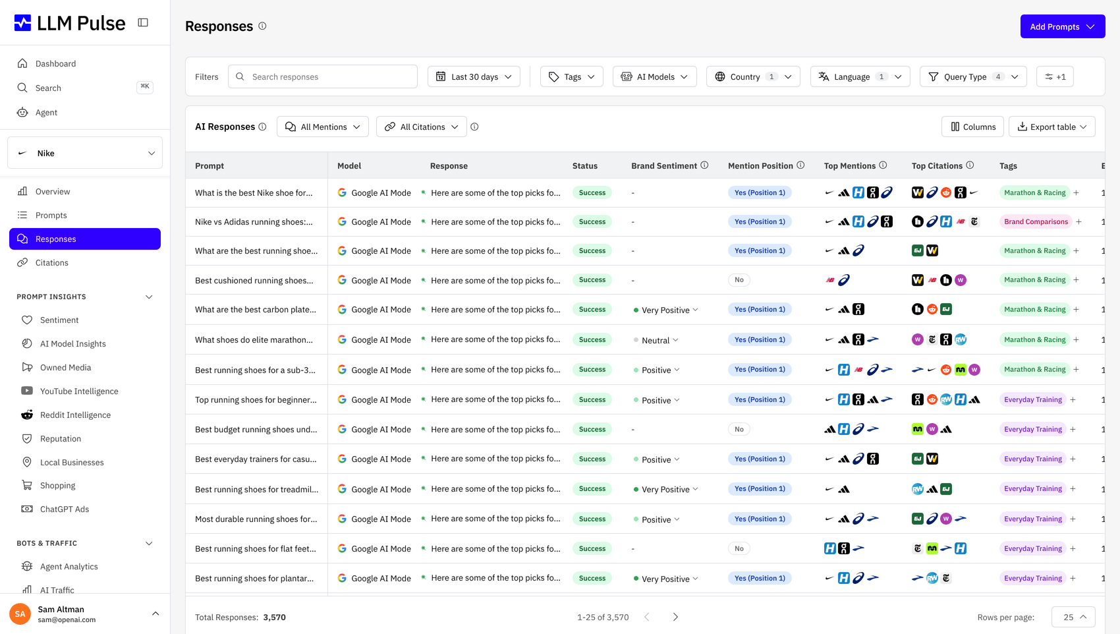Collapse the Prompt Insights section
1120x634 pixels.
[x=149, y=297]
